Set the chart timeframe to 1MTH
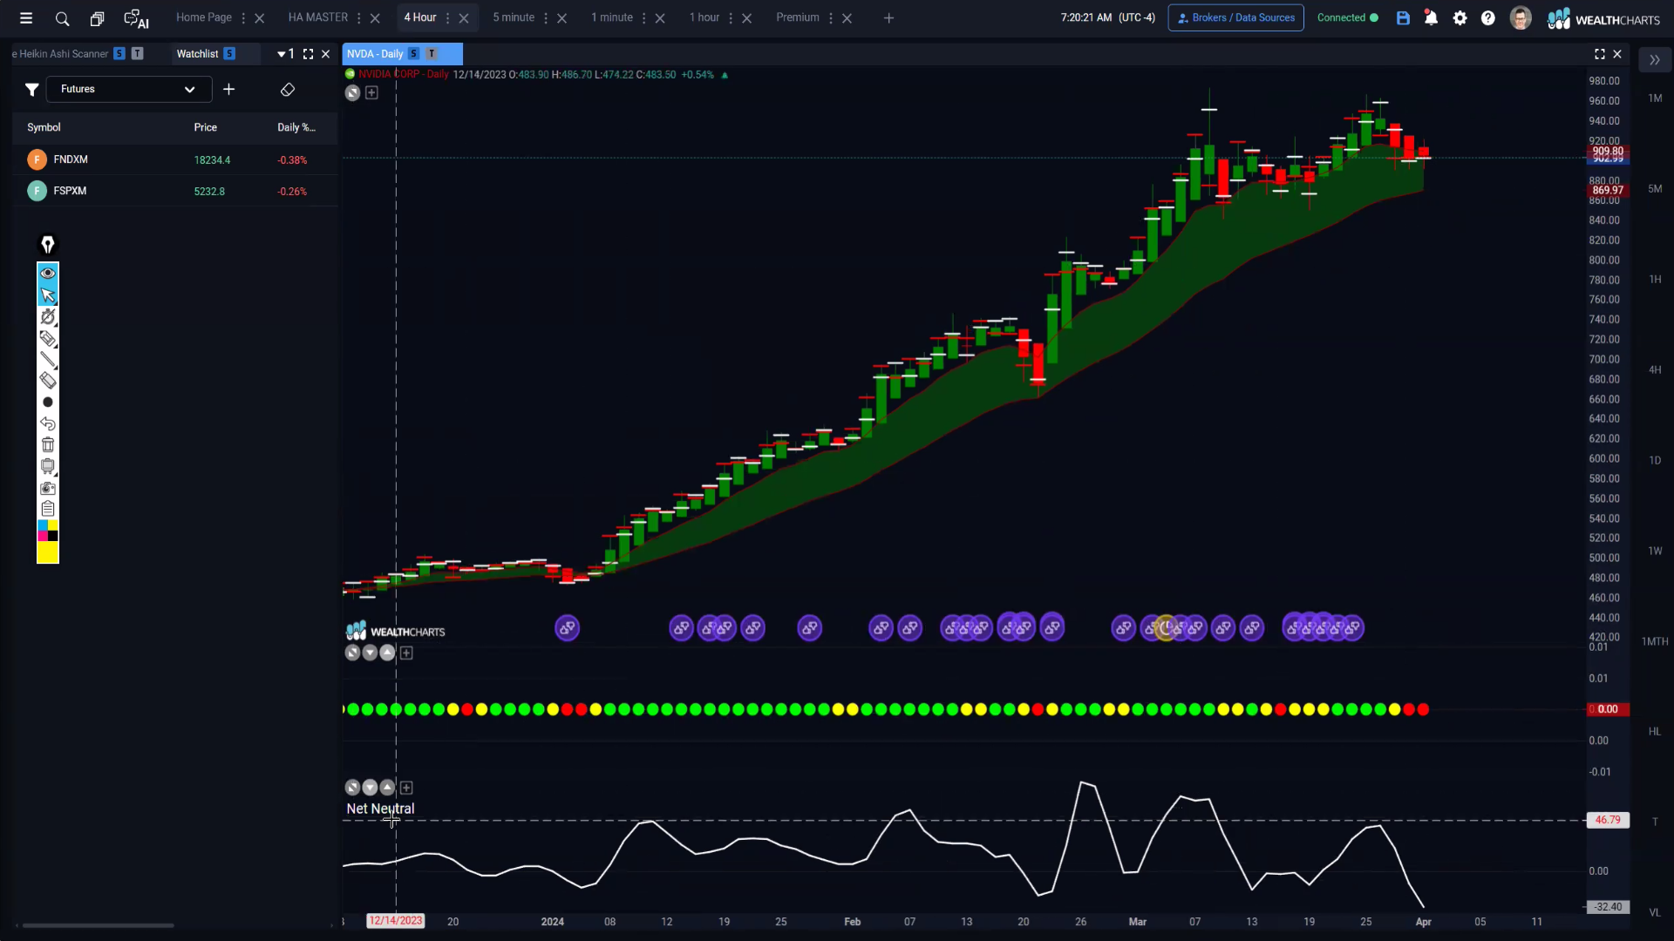 1655,641
